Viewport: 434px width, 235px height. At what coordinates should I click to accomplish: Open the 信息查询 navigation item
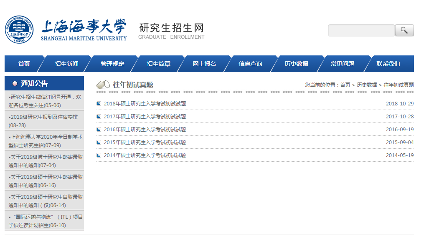point(250,64)
